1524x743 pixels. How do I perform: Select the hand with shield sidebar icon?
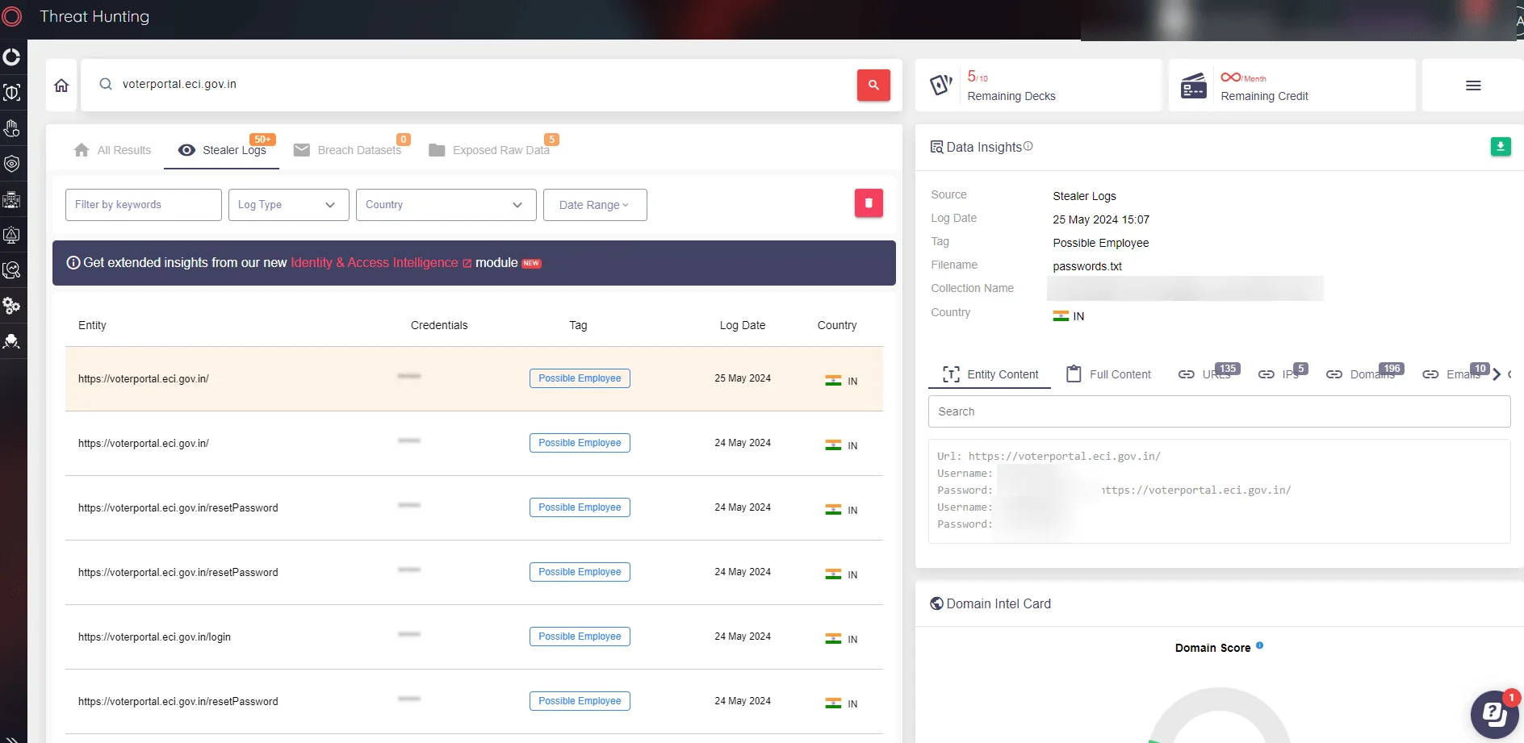(12, 128)
